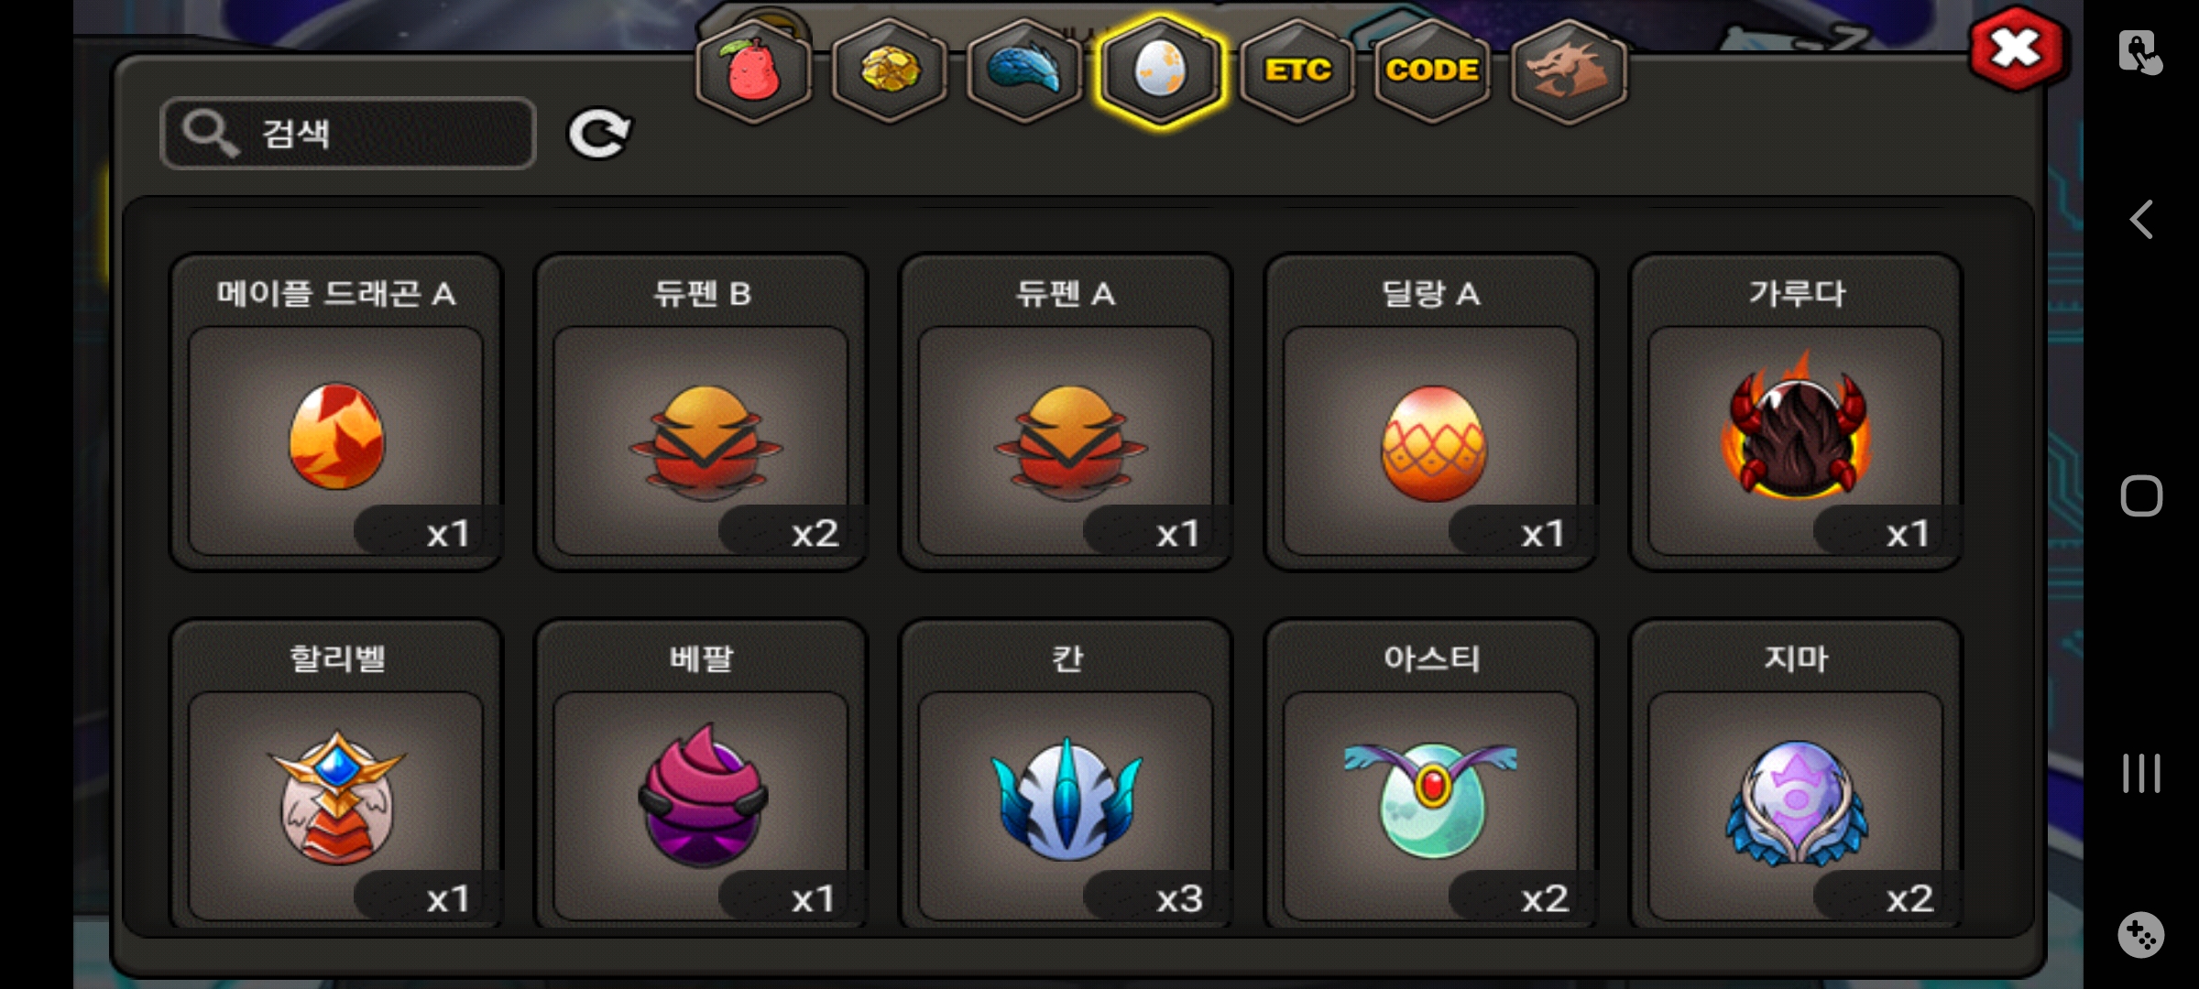2199x989 pixels.
Task: Open the CODE category tab
Action: 1432,71
